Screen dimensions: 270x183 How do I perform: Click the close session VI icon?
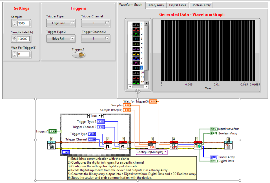click(228, 145)
